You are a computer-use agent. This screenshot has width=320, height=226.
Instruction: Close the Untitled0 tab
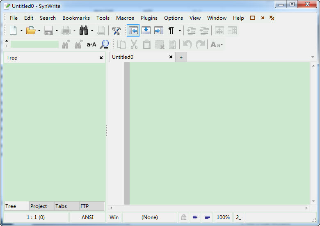click(171, 57)
